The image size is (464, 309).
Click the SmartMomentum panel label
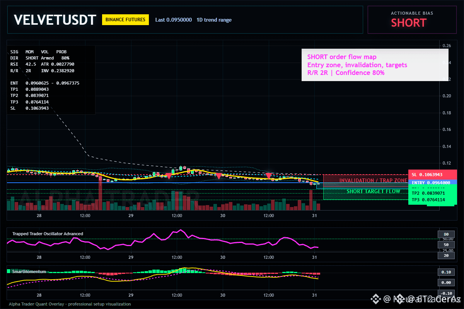(x=29, y=272)
